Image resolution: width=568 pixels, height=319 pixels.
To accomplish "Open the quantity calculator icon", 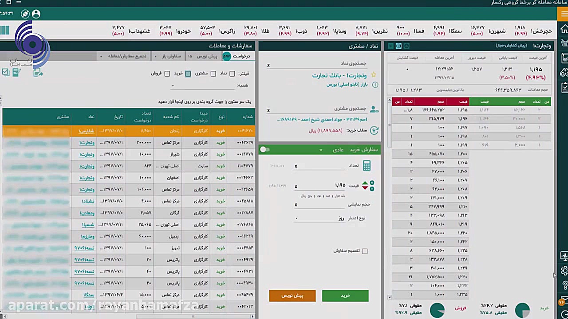I will click(367, 166).
